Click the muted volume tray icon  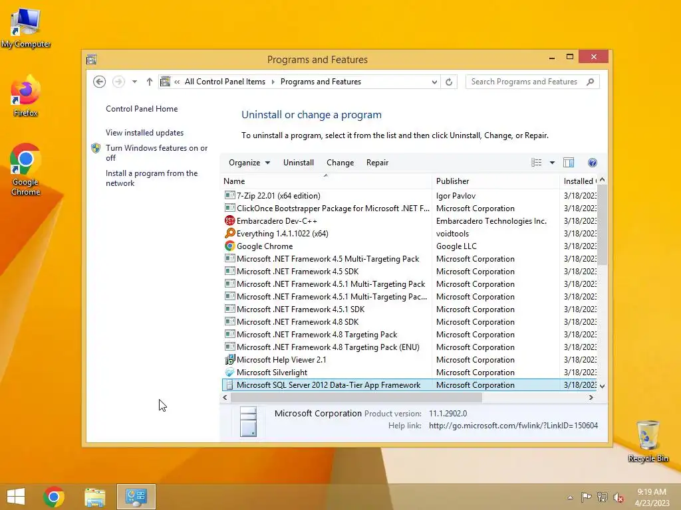pyautogui.click(x=618, y=497)
